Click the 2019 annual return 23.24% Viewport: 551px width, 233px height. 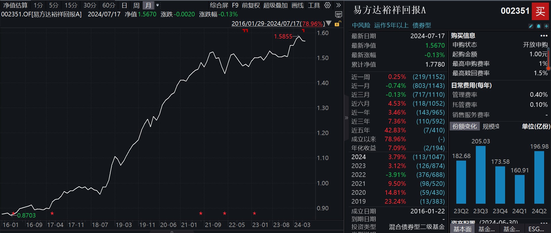tap(395, 202)
